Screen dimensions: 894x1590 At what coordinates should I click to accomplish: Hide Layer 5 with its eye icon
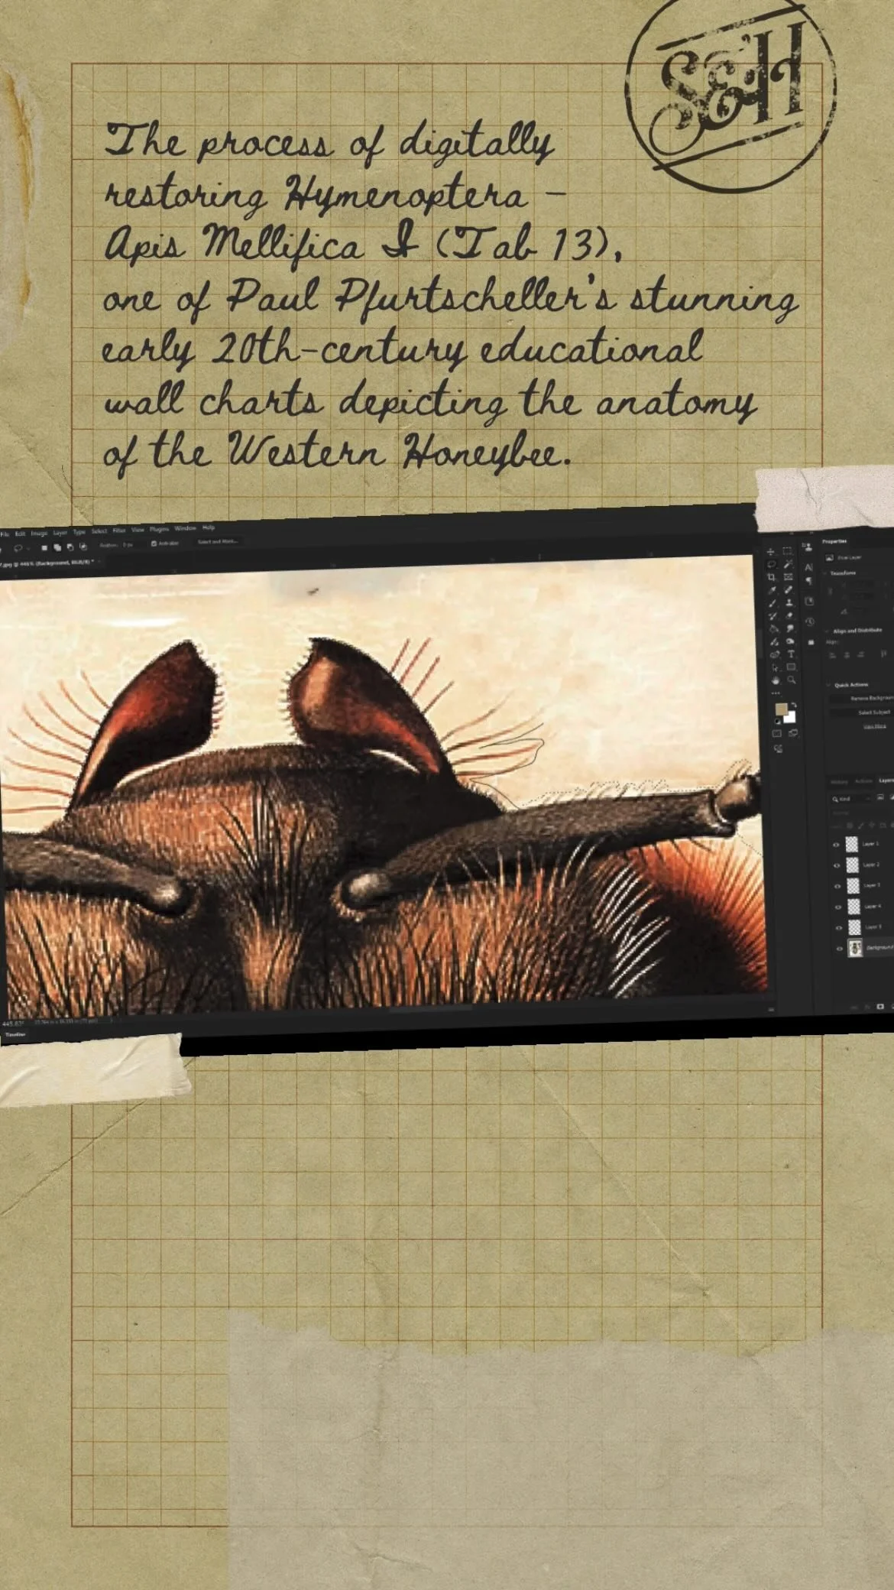[839, 928]
